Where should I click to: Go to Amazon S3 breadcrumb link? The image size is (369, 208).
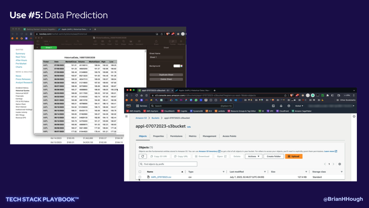(x=141, y=118)
